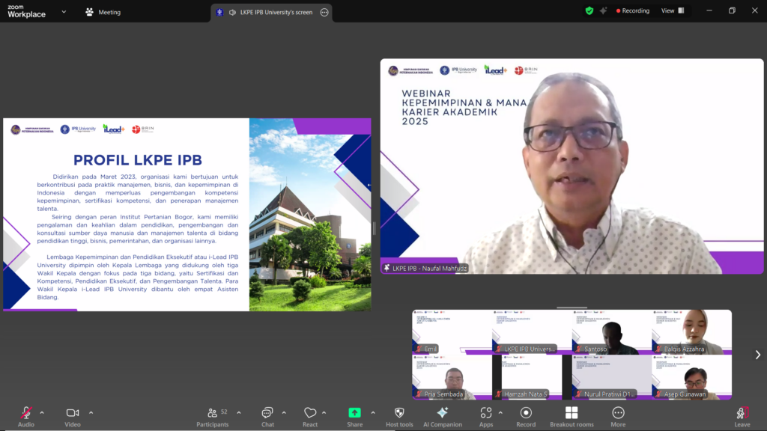Click the gallery strip handle above thumbnails

pos(572,308)
